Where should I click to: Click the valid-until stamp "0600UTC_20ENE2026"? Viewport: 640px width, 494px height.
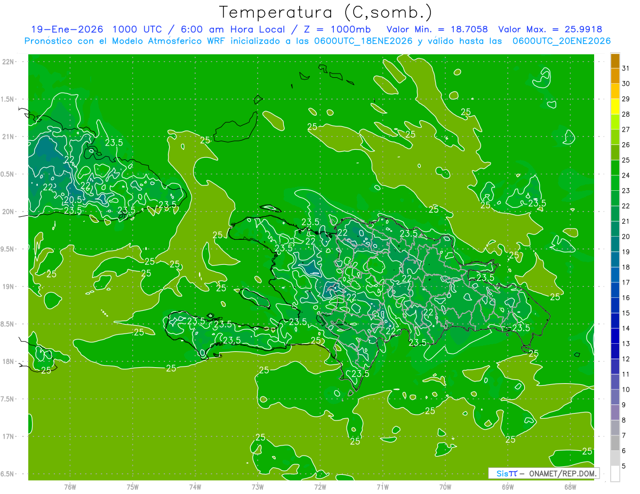pos(562,41)
